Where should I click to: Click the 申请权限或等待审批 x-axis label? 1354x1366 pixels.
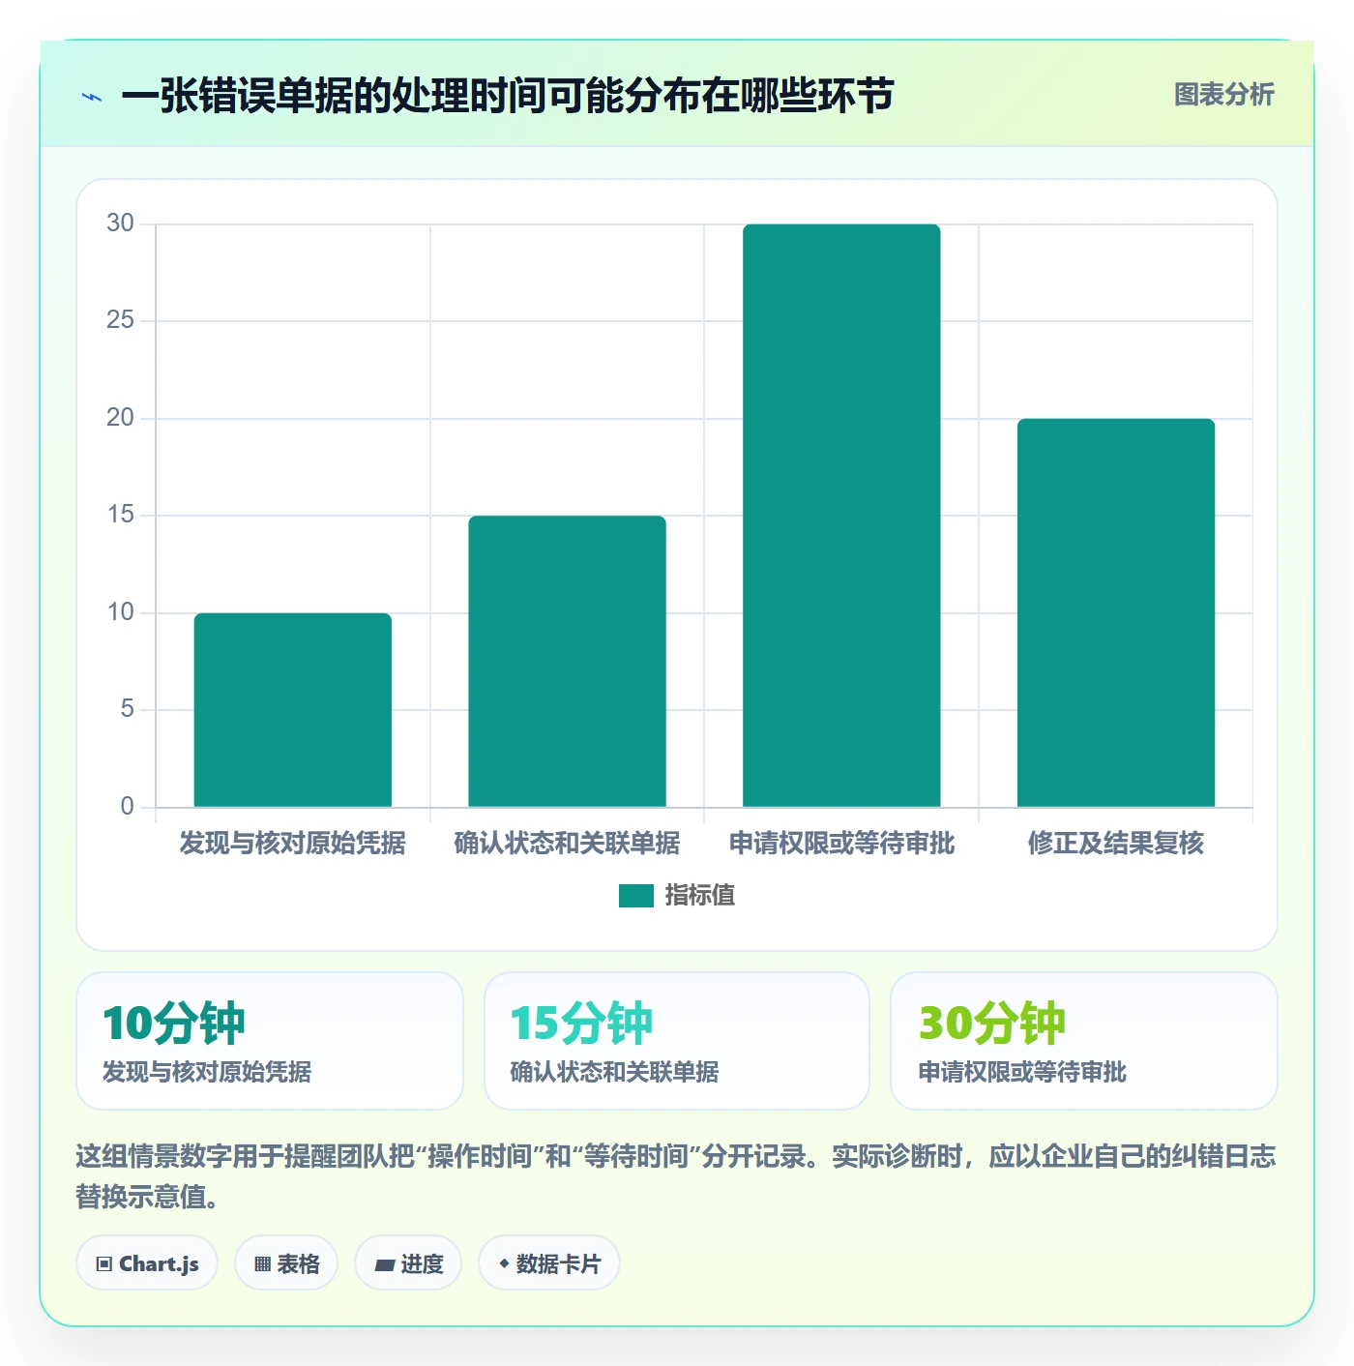click(841, 843)
